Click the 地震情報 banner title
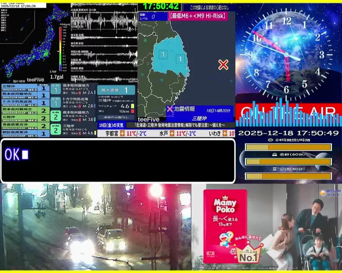The height and width of the screenshot is (273, 342). coord(184,109)
